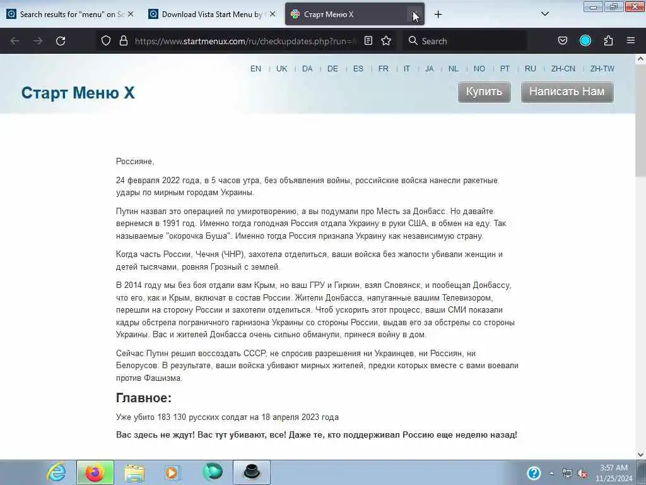Switch site language to ES

coord(358,69)
